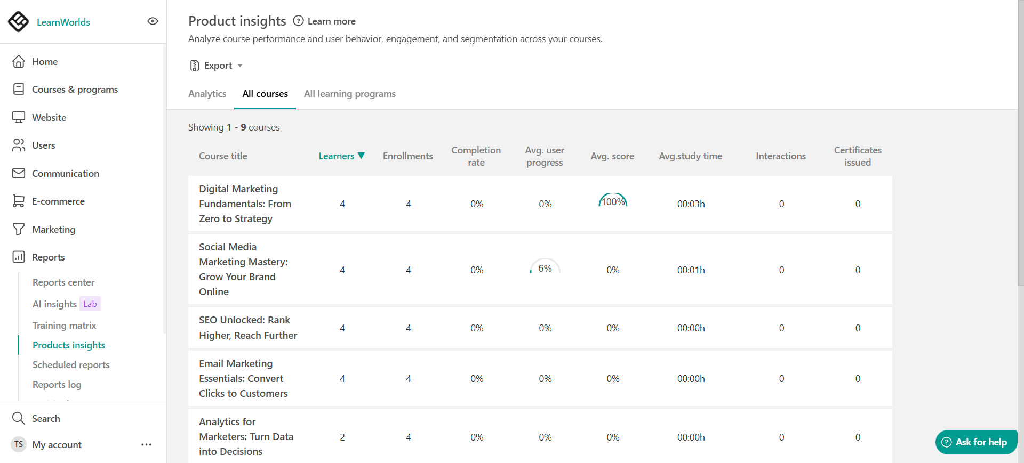Image resolution: width=1024 pixels, height=463 pixels.
Task: Click the 100% avg score gauge
Action: pos(613,201)
